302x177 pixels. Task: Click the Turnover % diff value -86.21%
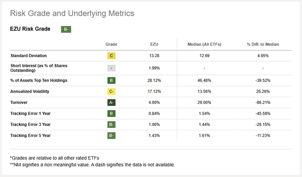263,102
